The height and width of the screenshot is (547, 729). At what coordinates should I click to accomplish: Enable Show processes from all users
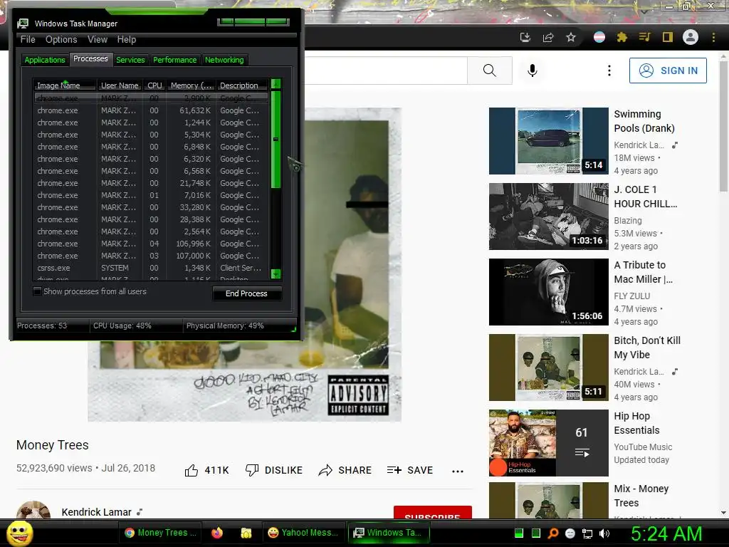pos(37,291)
